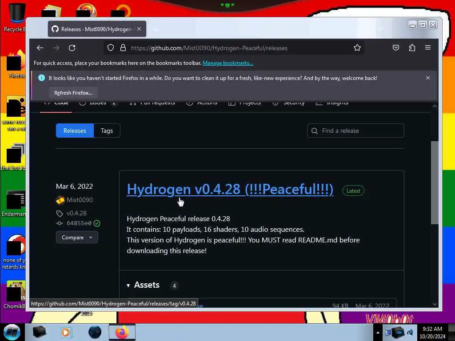Click the Latest badge

(x=353, y=191)
